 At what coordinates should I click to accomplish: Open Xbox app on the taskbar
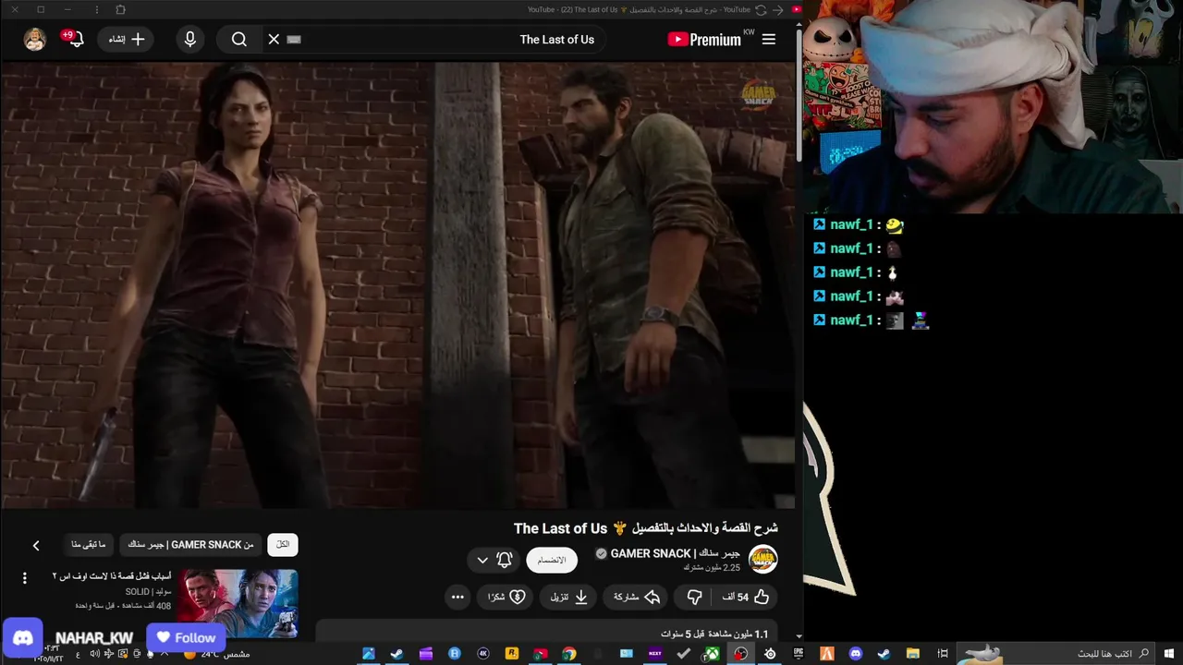tap(712, 654)
